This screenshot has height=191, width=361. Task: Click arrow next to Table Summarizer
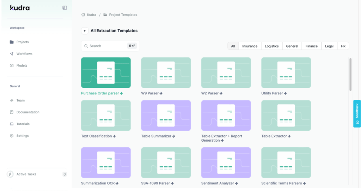(173, 136)
